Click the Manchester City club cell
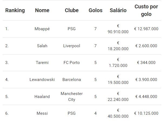Viewport: 167px width, 122px height. [72, 96]
